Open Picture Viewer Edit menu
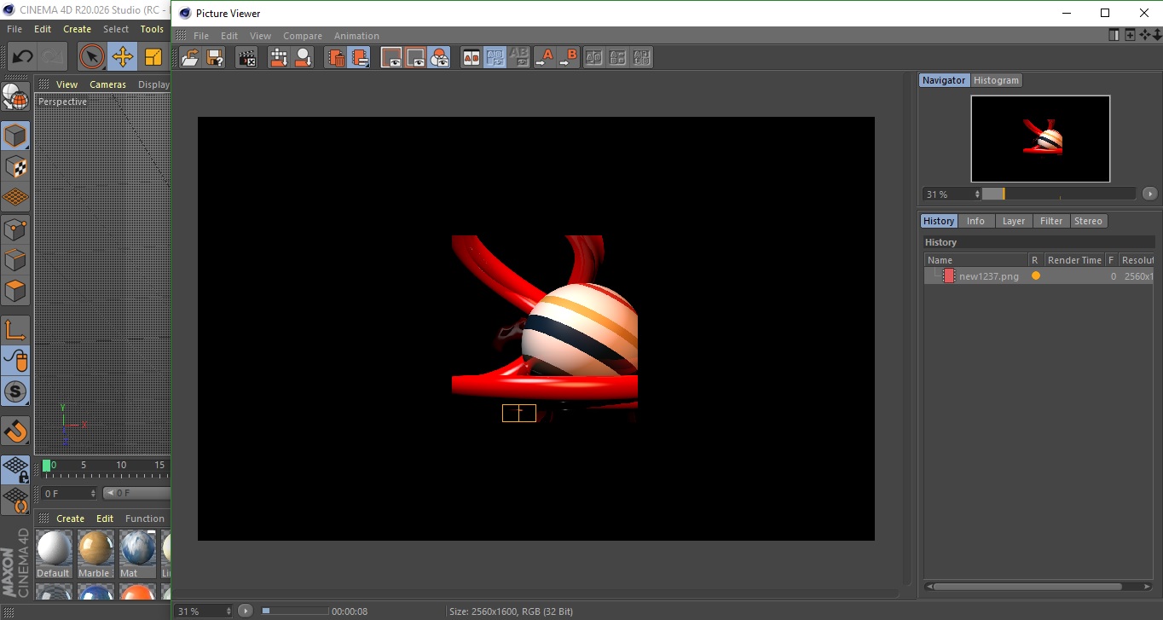1163x620 pixels. coord(229,36)
